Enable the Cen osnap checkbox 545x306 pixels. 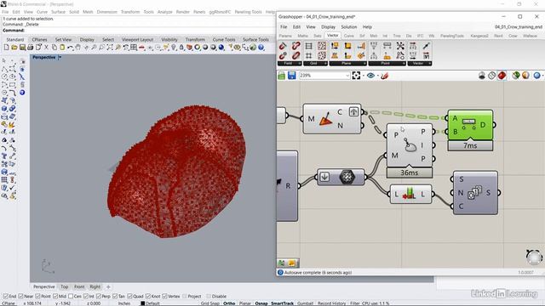(71, 296)
